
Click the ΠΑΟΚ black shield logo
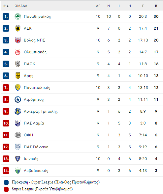[x=18, y=64]
